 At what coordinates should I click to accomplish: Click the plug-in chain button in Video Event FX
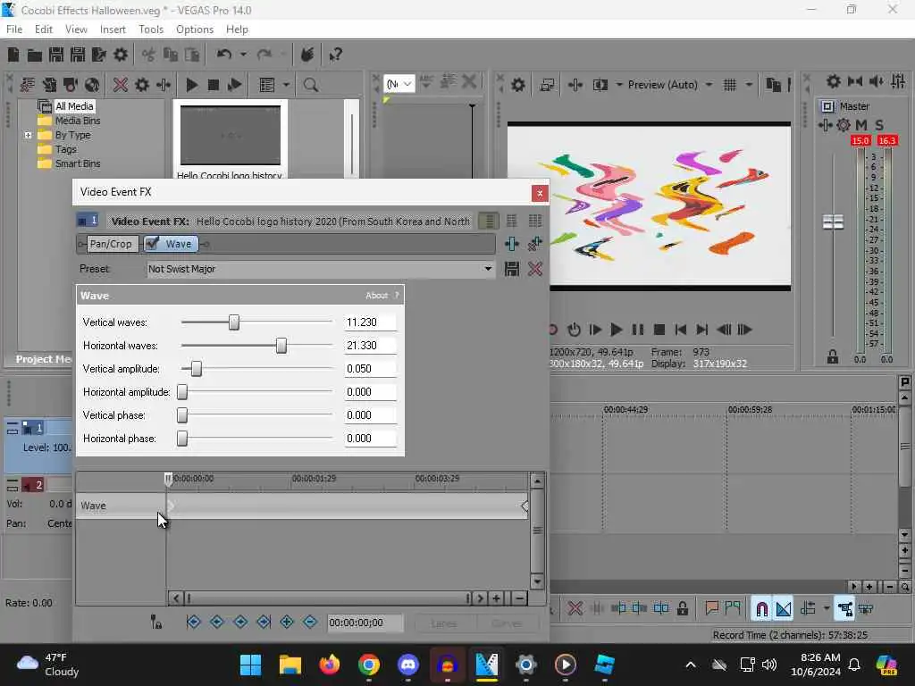(512, 244)
